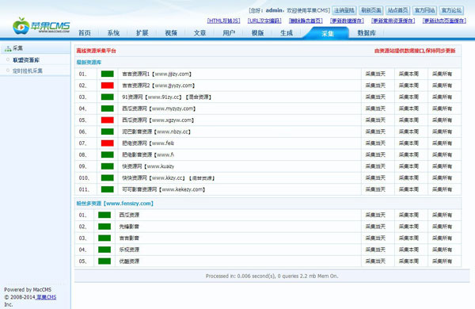Click 采集当天 for www.91zy.cc row
475x309 pixels.
375,97
